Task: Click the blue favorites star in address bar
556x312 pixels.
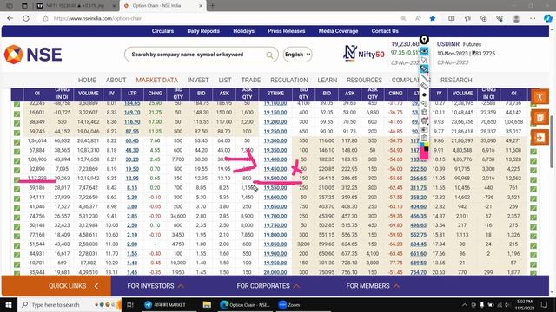Action: pyautogui.click(x=433, y=18)
